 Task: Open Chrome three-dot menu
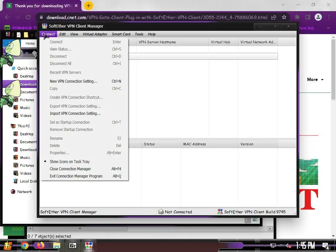coord(329,17)
